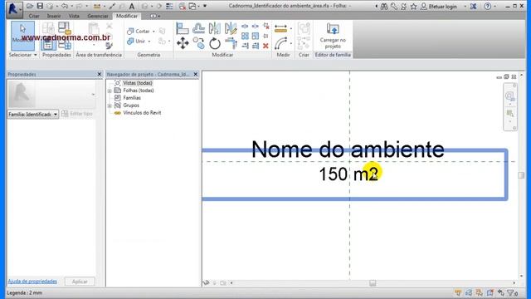
Task: Close the Navegador de projeto panel
Action: point(196,74)
